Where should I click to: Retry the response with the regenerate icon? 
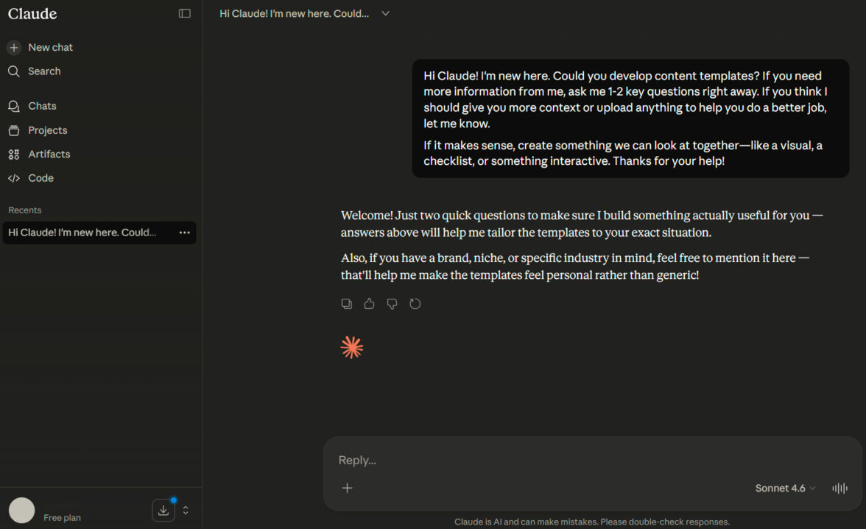pos(415,304)
